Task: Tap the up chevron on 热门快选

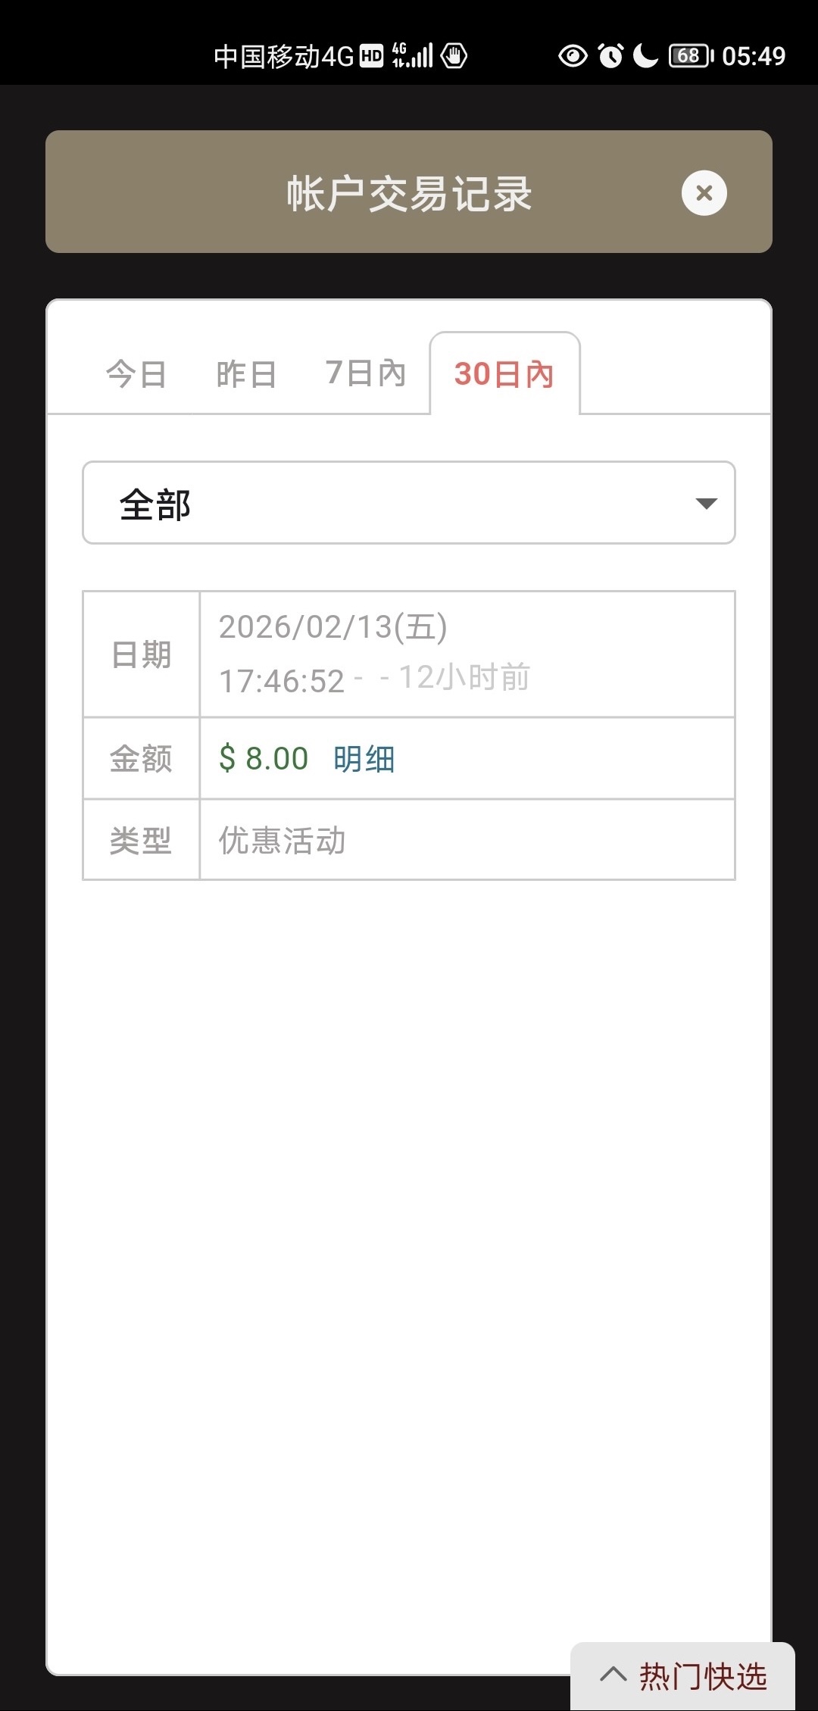Action: tap(613, 1675)
